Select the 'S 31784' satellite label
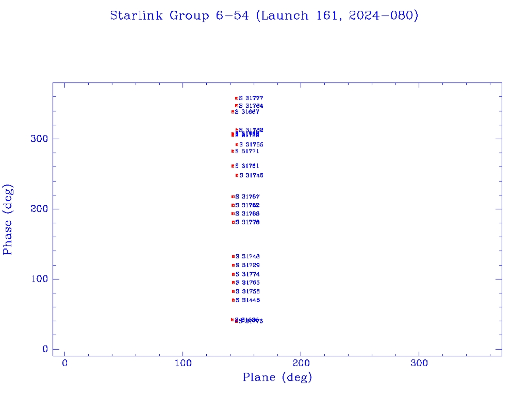Image resolution: width=528 pixels, height=396 pixels. point(251,106)
